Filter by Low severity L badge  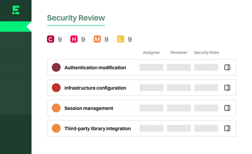121,39
